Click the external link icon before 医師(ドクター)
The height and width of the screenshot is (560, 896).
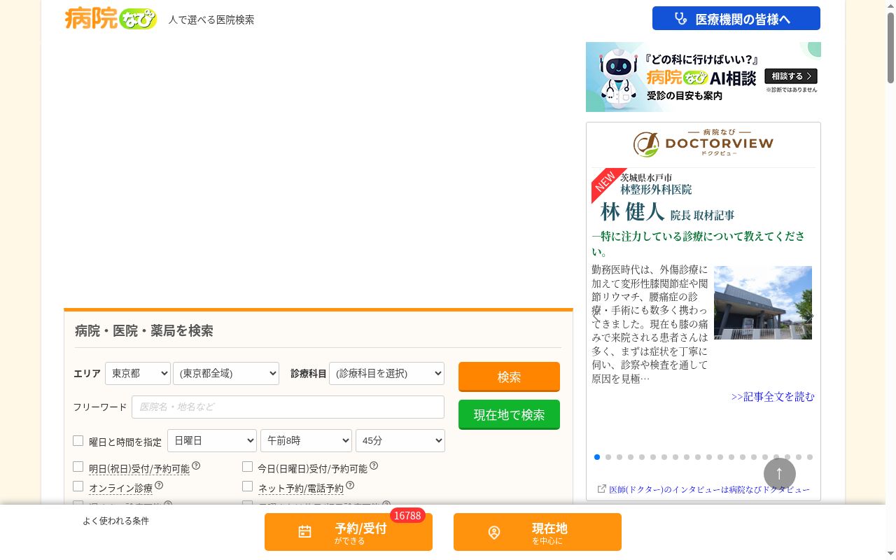pos(601,489)
